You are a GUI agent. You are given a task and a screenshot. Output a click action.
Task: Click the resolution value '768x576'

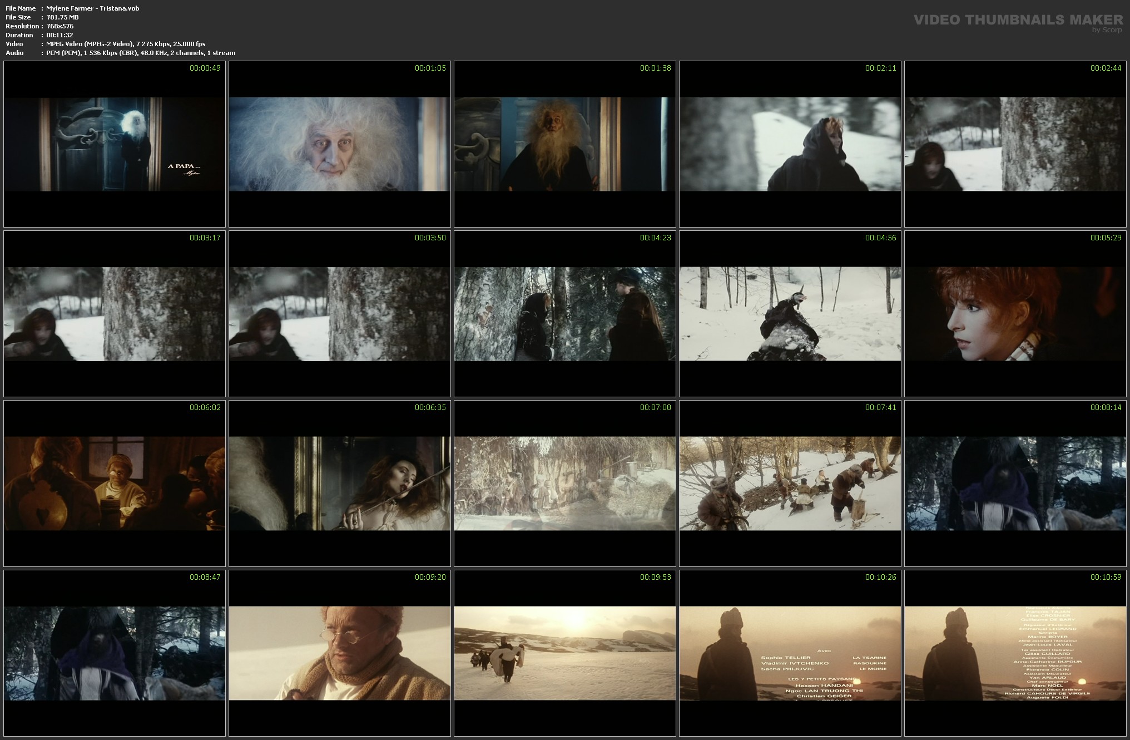tap(60, 26)
